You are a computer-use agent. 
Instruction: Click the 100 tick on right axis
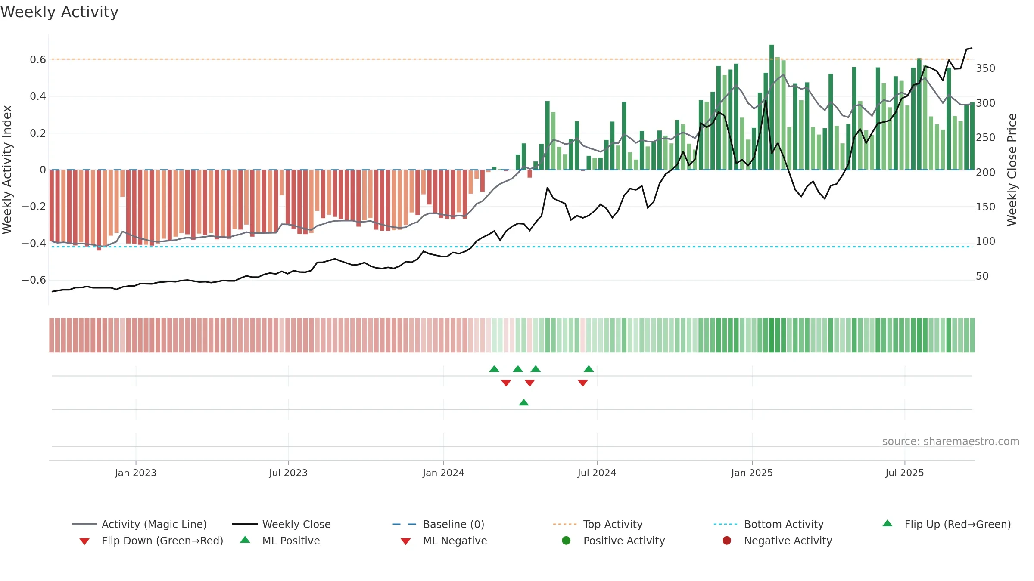(x=986, y=241)
